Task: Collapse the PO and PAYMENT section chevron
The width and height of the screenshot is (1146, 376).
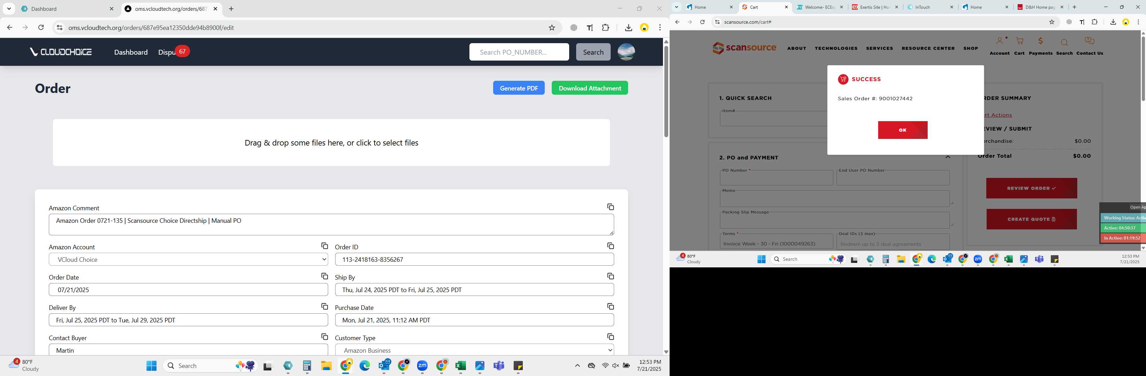Action: [948, 157]
